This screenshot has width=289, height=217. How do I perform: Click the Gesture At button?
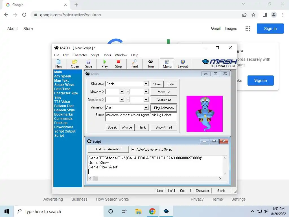pos(164,100)
